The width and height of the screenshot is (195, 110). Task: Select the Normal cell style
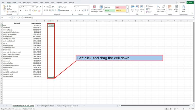(x=110, y=7)
